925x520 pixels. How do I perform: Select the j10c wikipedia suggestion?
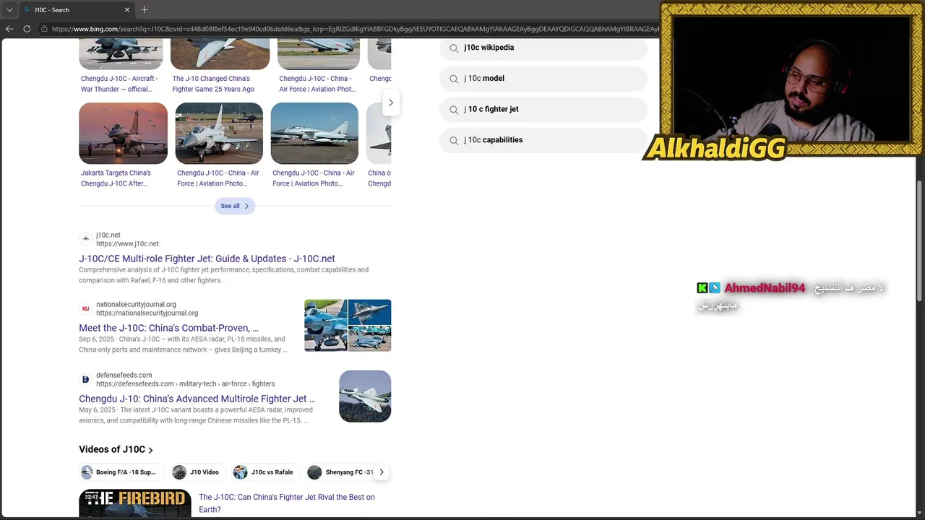click(x=543, y=48)
